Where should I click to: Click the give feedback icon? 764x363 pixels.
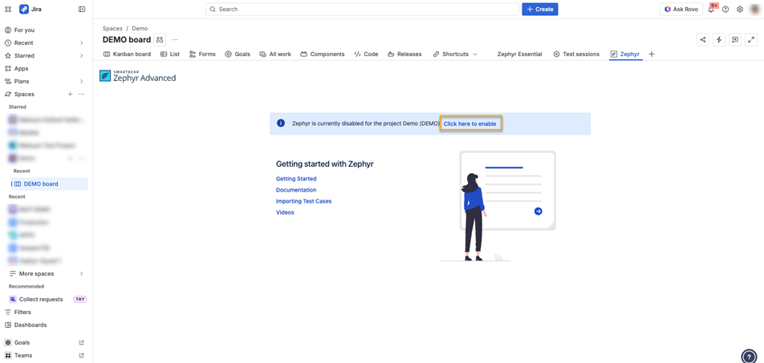click(735, 40)
